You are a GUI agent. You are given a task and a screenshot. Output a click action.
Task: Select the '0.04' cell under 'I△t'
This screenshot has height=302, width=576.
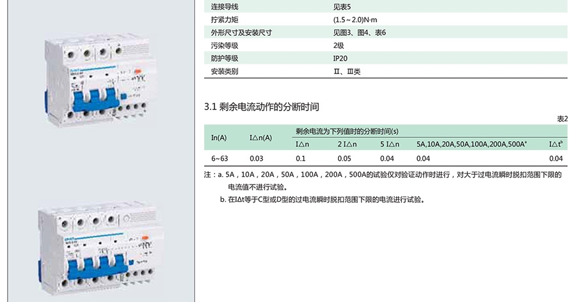556,159
